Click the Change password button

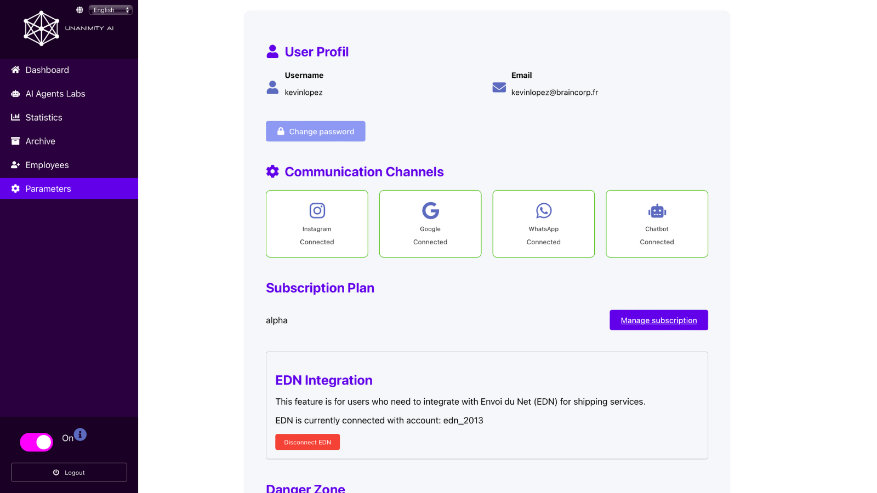315,131
